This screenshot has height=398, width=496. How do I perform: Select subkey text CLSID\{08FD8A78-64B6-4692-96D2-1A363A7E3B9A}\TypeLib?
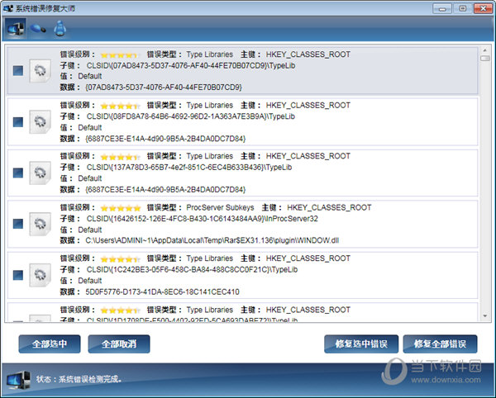191,116
